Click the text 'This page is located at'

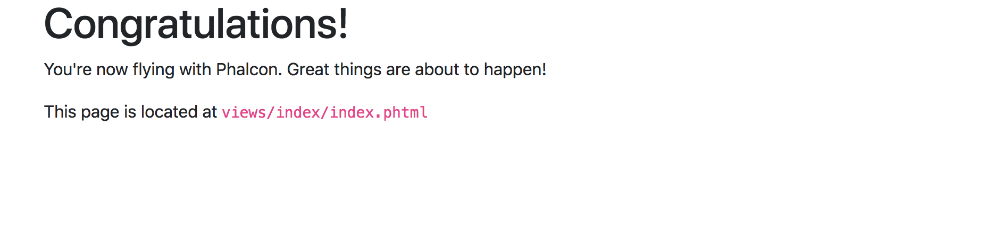click(130, 112)
